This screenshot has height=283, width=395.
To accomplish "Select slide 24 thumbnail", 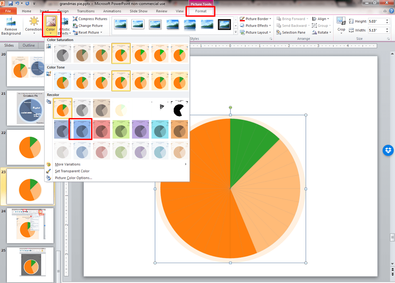I will coord(30,225).
